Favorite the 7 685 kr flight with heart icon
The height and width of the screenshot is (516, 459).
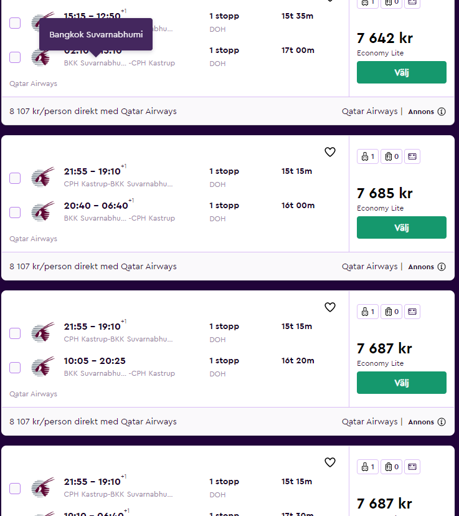(330, 152)
